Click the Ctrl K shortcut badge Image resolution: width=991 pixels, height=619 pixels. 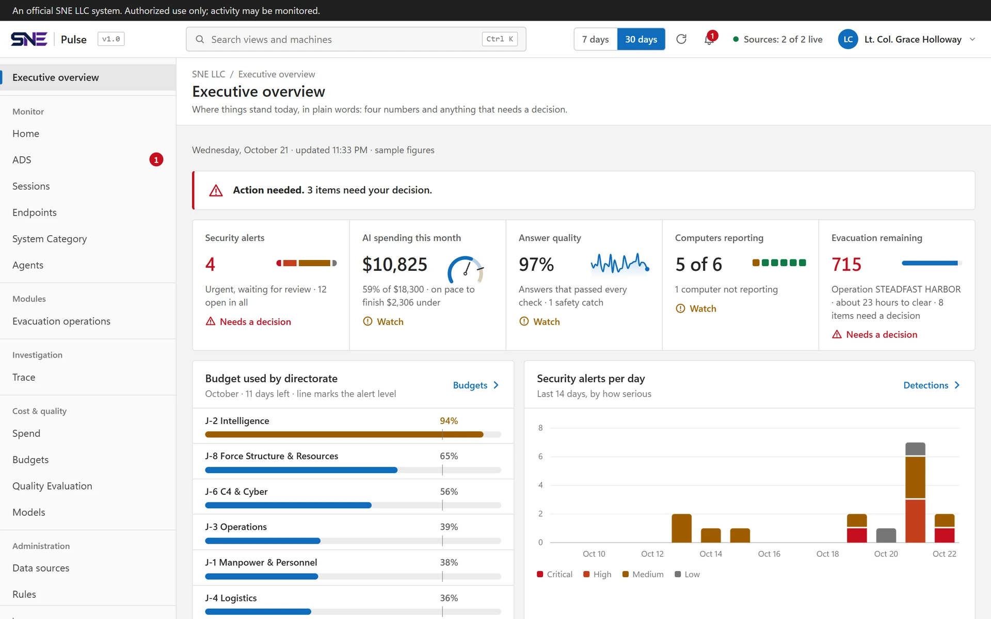coord(500,39)
